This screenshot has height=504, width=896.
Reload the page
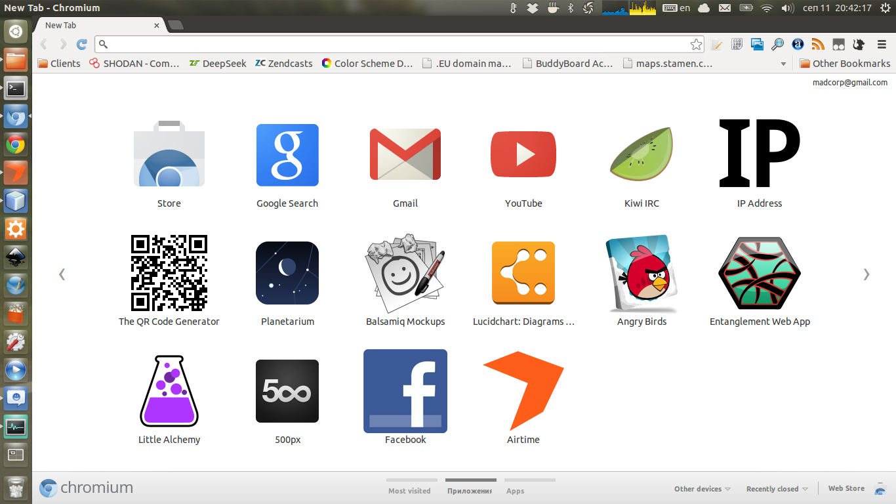point(82,45)
